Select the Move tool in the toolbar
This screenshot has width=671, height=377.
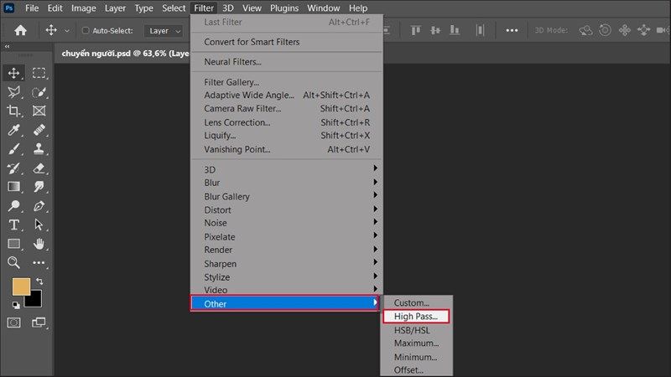tap(14, 73)
